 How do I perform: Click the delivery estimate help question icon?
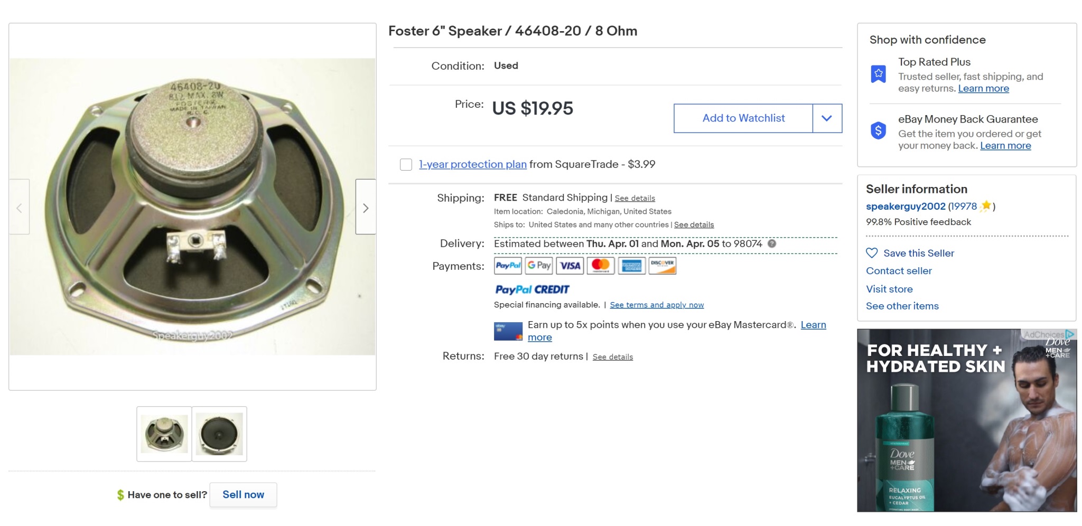(772, 243)
